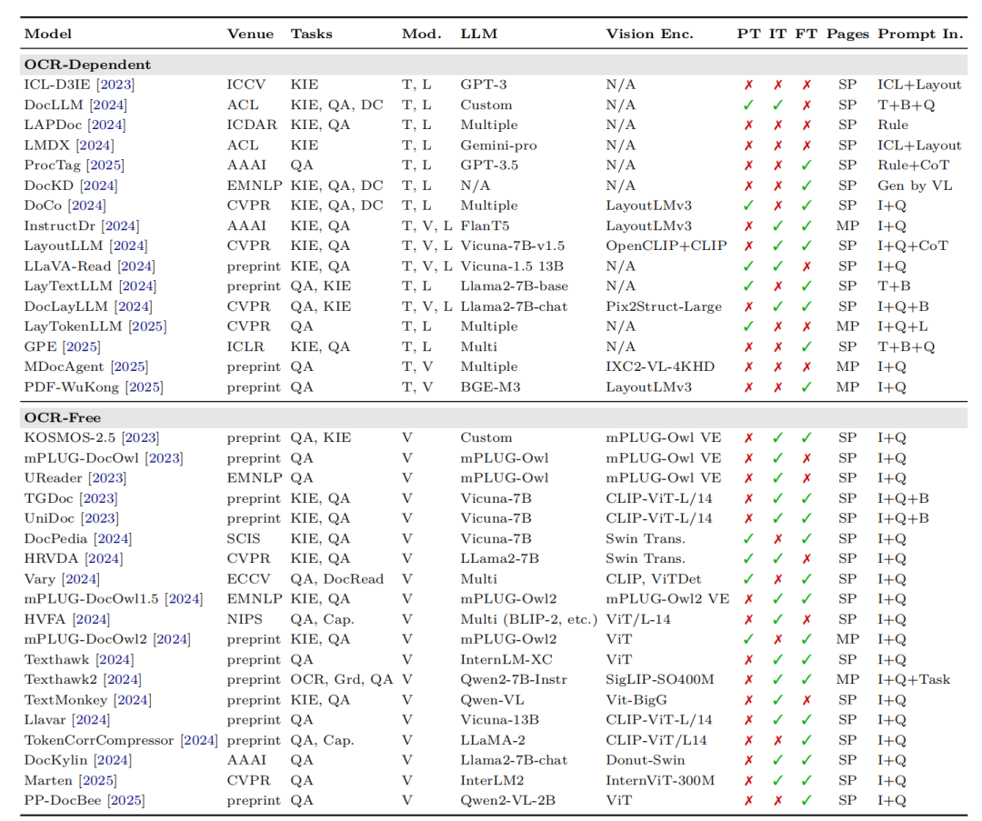Image resolution: width=982 pixels, height=821 pixels.
Task: Open the Marten 2025 citation link
Action: point(97,780)
